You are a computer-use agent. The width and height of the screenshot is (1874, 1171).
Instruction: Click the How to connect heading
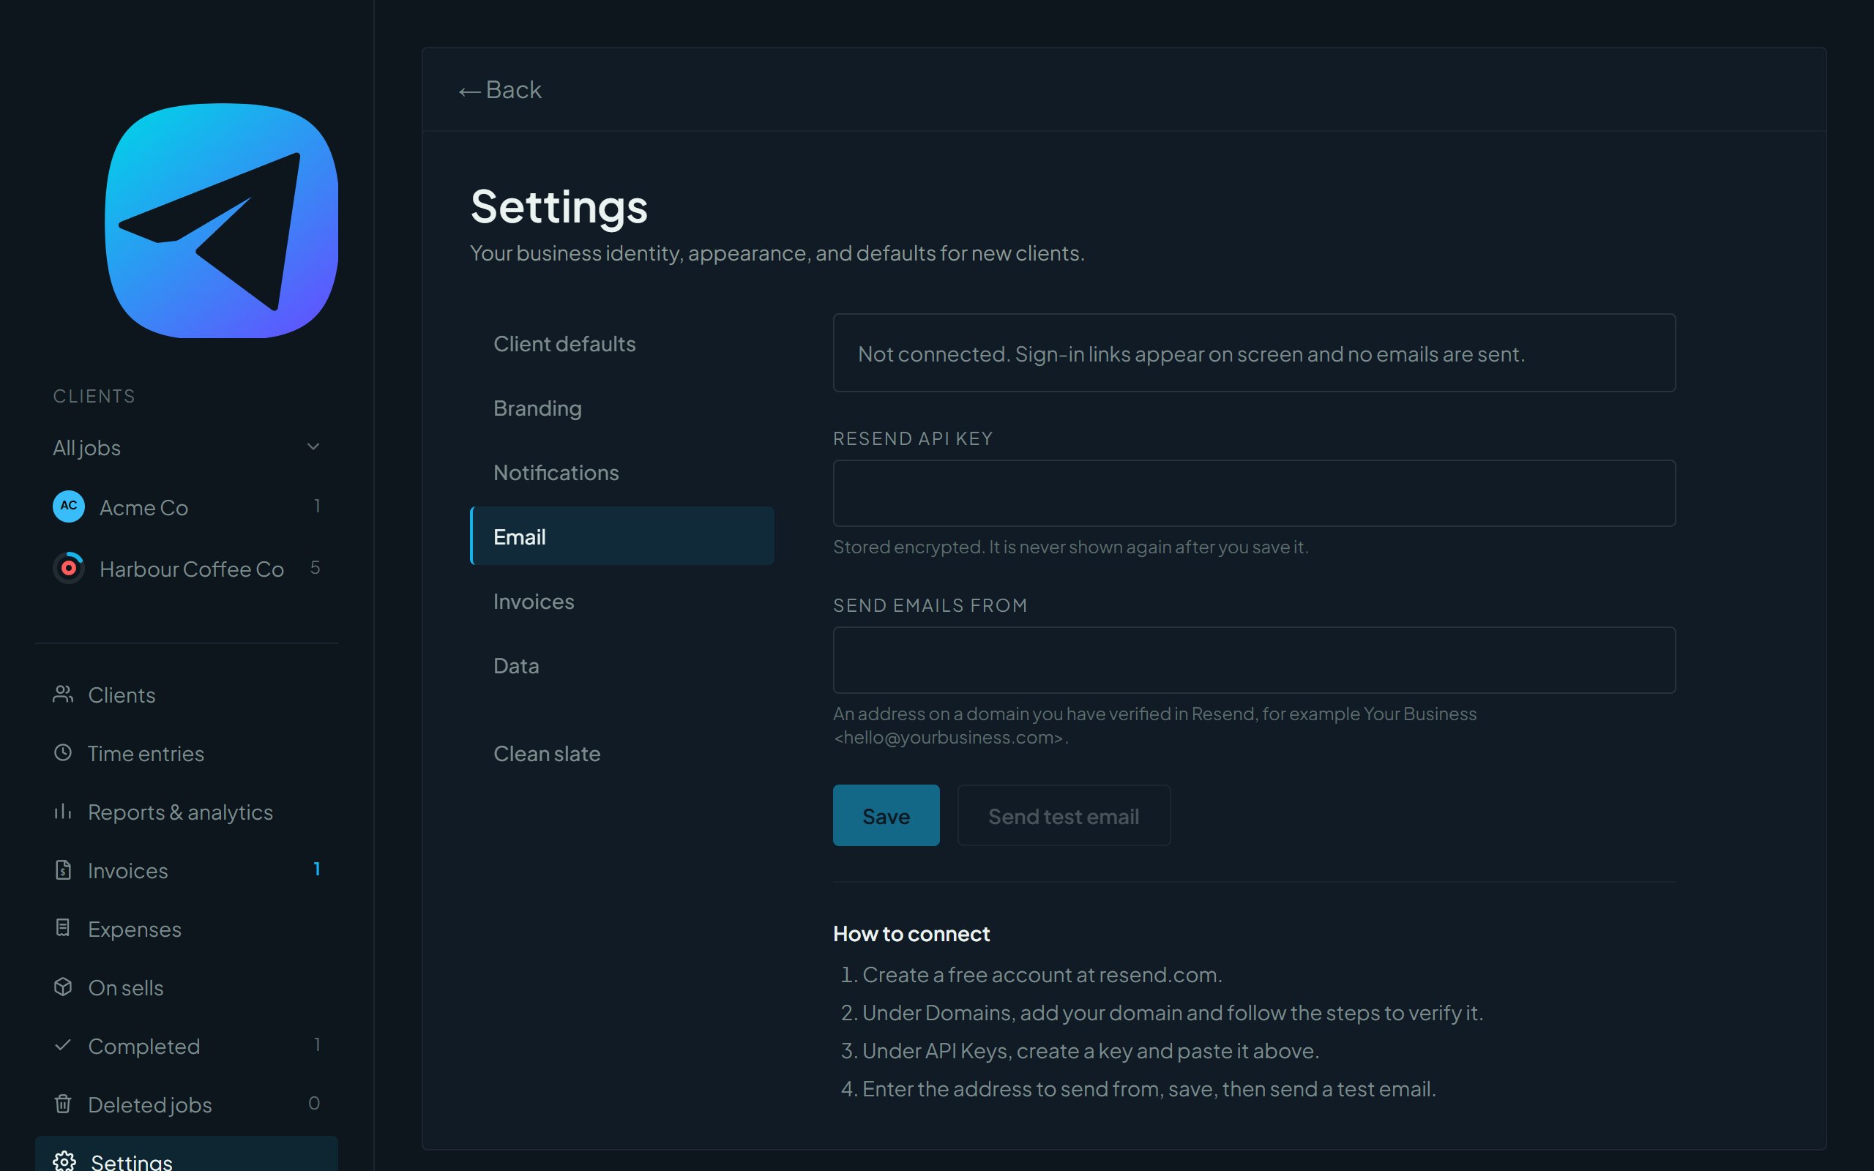click(911, 933)
